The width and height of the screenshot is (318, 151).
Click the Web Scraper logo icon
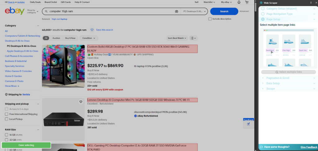click(261, 3)
